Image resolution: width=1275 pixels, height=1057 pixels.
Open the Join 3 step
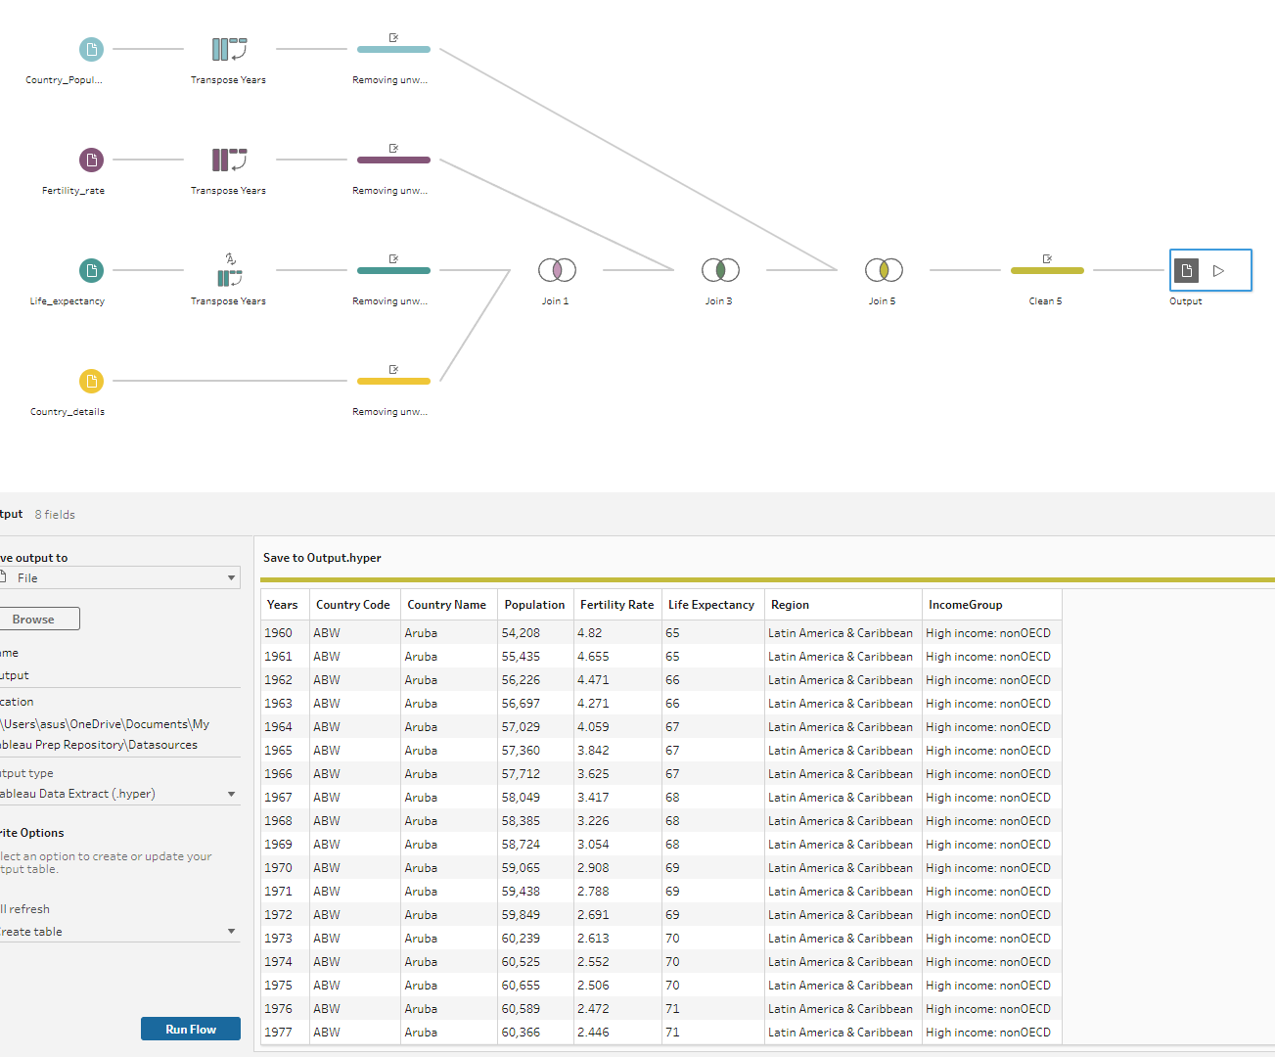tap(720, 270)
